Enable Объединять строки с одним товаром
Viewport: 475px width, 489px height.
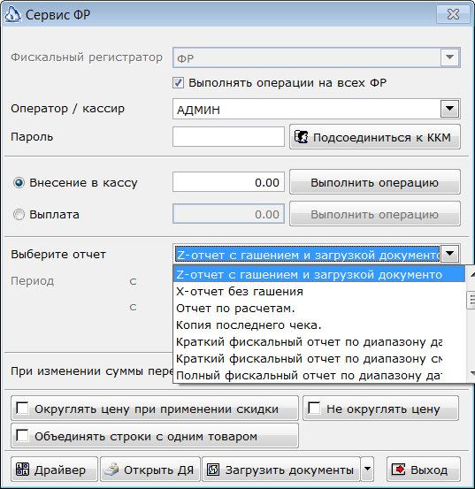(22, 435)
